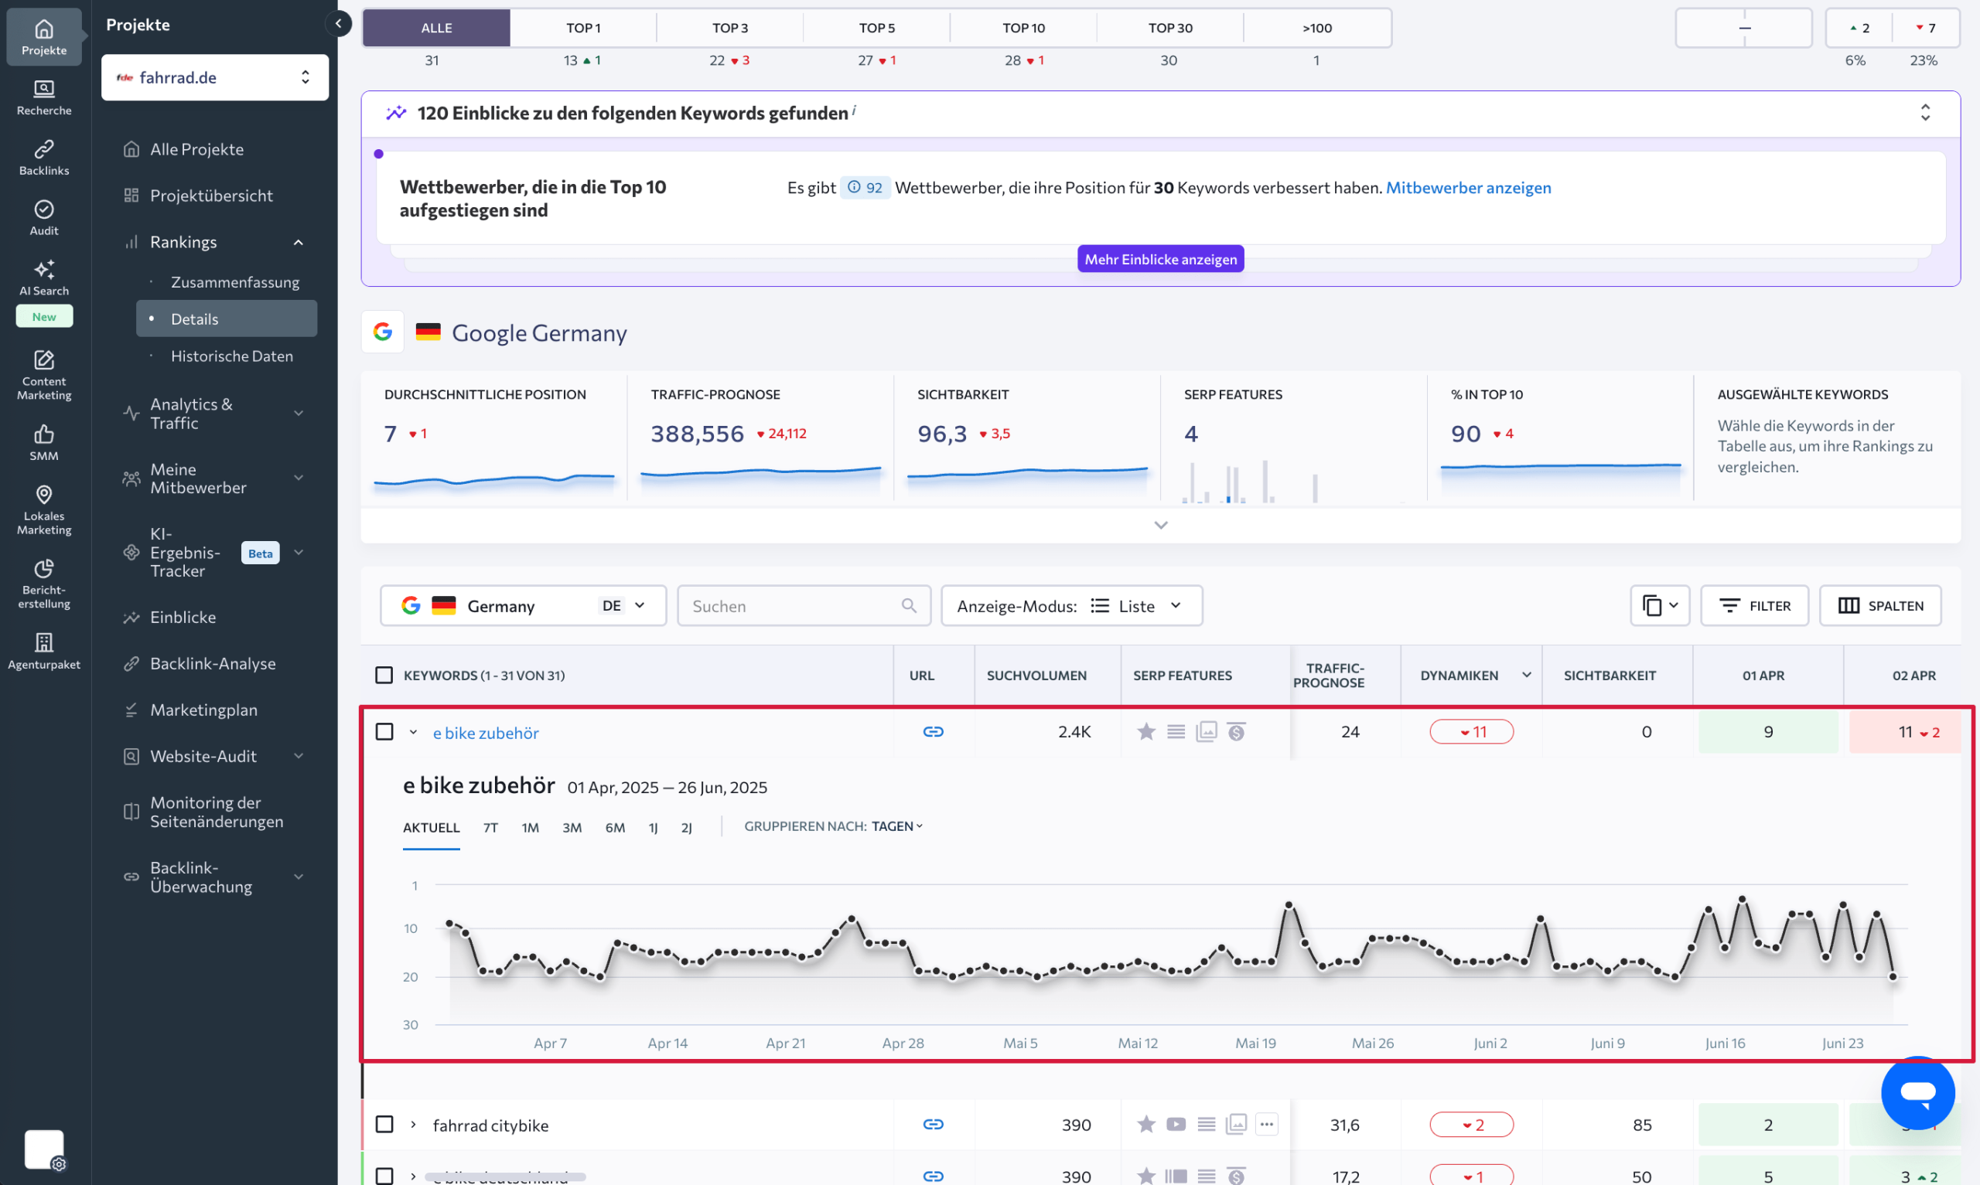This screenshot has height=1185, width=1980.
Task: Click last data point on ranking chart
Action: [x=1893, y=976]
